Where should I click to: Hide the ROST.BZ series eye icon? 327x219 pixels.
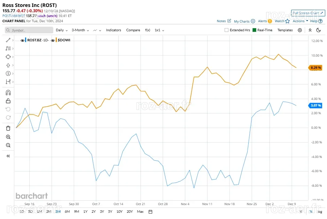click(22, 40)
